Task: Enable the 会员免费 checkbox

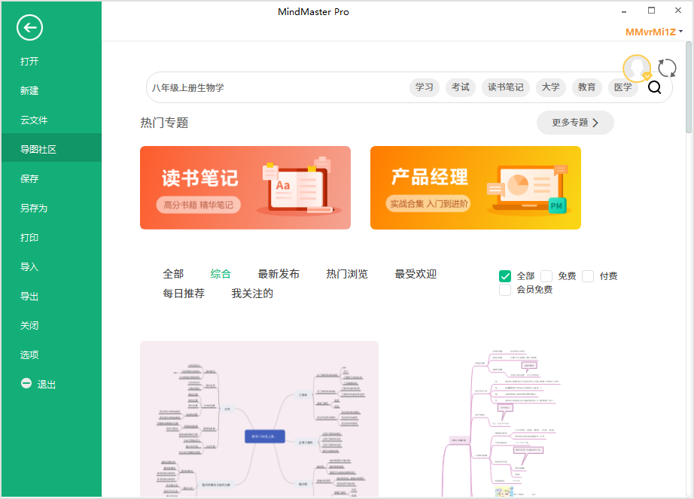Action: (x=505, y=290)
